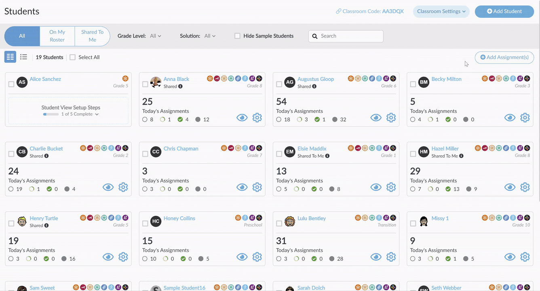The image size is (540, 291).
Task: Open settings gear for Charlie Bucket
Action: click(x=123, y=187)
